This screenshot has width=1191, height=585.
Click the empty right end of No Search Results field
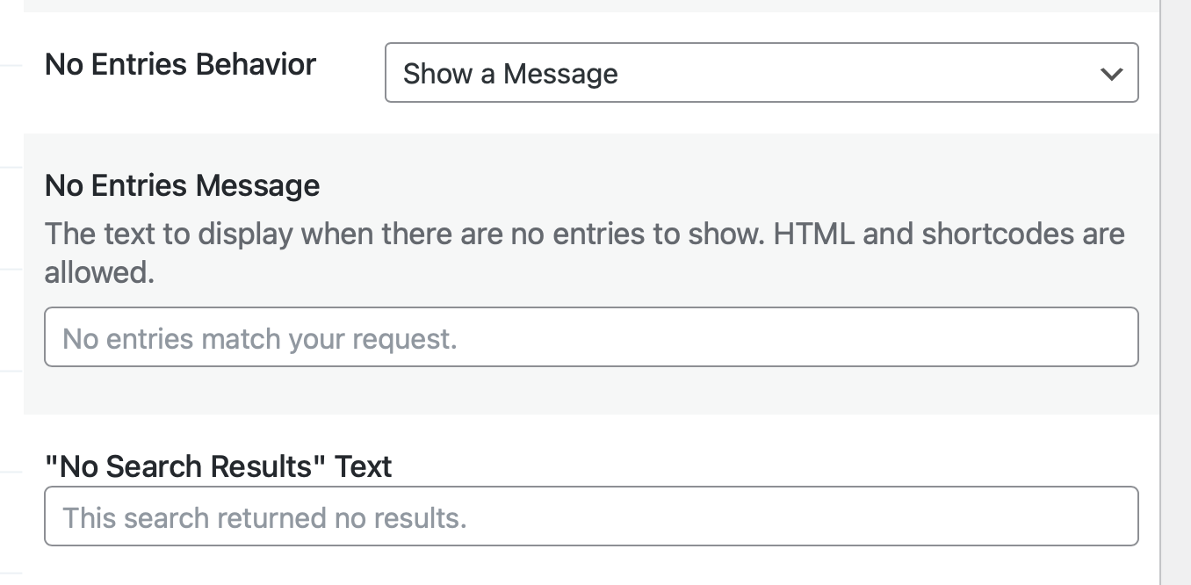tap(1054, 516)
